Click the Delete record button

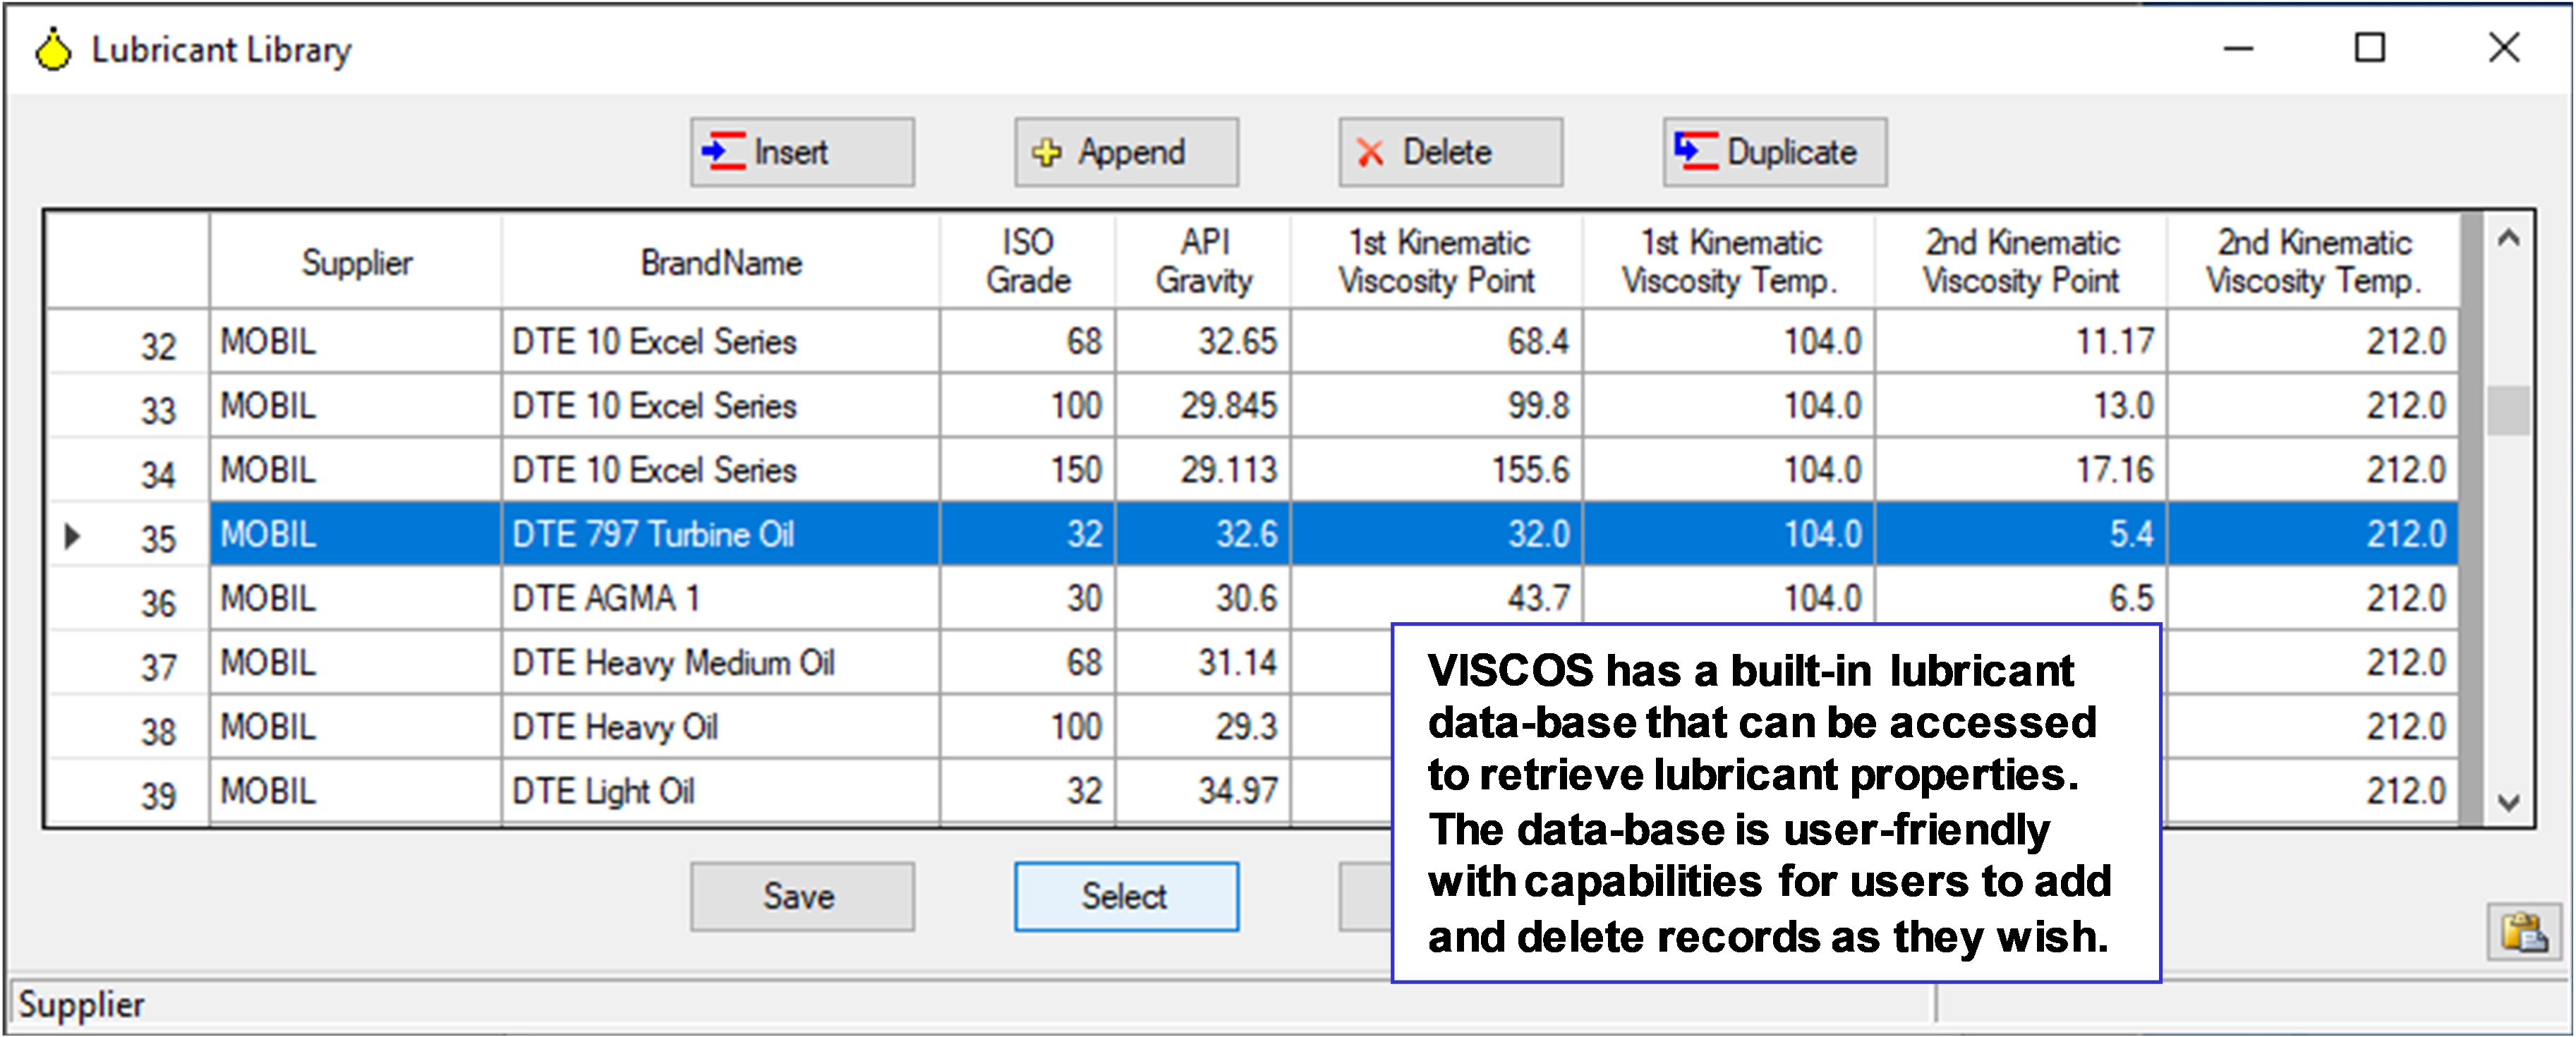(x=1451, y=152)
